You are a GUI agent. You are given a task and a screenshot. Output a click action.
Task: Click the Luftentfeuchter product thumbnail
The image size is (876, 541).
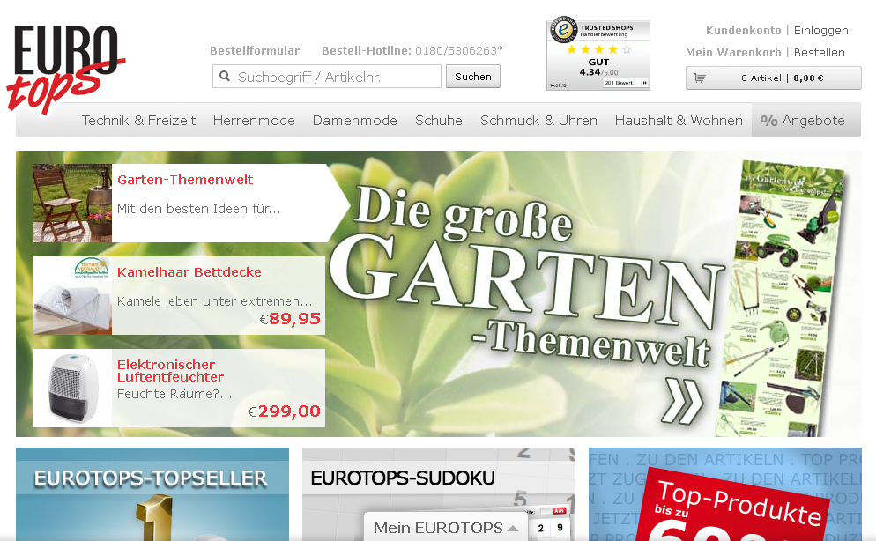[72, 389]
